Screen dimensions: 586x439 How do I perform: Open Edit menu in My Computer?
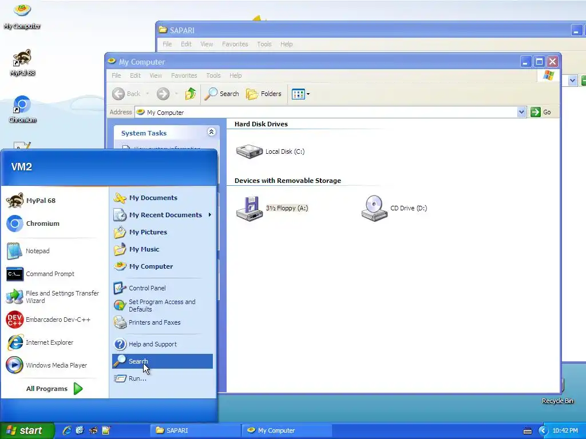pyautogui.click(x=135, y=75)
